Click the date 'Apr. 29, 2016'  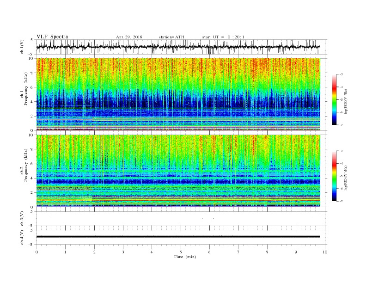(x=129, y=37)
